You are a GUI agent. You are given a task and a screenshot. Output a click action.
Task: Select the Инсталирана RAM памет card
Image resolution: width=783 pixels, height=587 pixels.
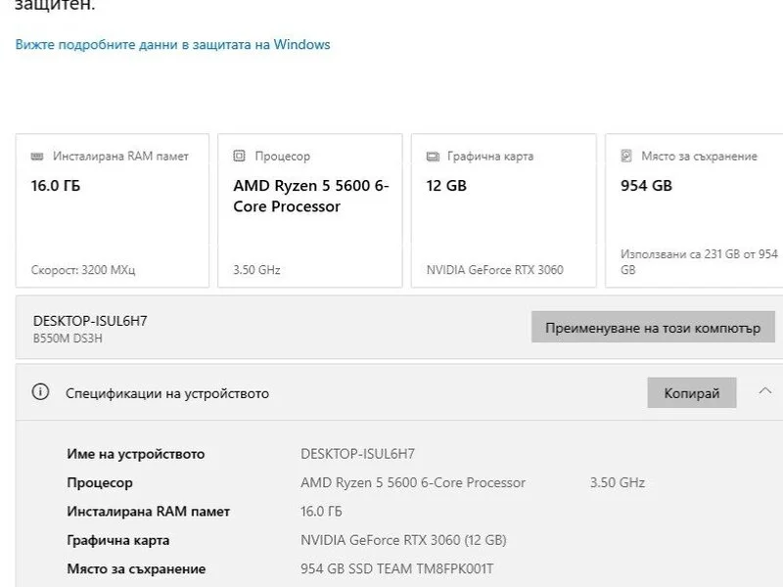pos(113,210)
